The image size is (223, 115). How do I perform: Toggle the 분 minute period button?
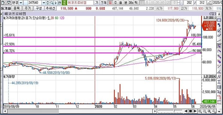pyautogui.click(x=125, y=2)
